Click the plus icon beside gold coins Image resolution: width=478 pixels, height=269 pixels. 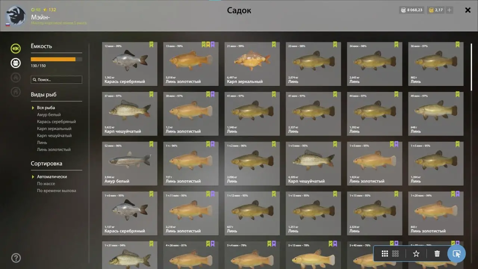coord(449,10)
